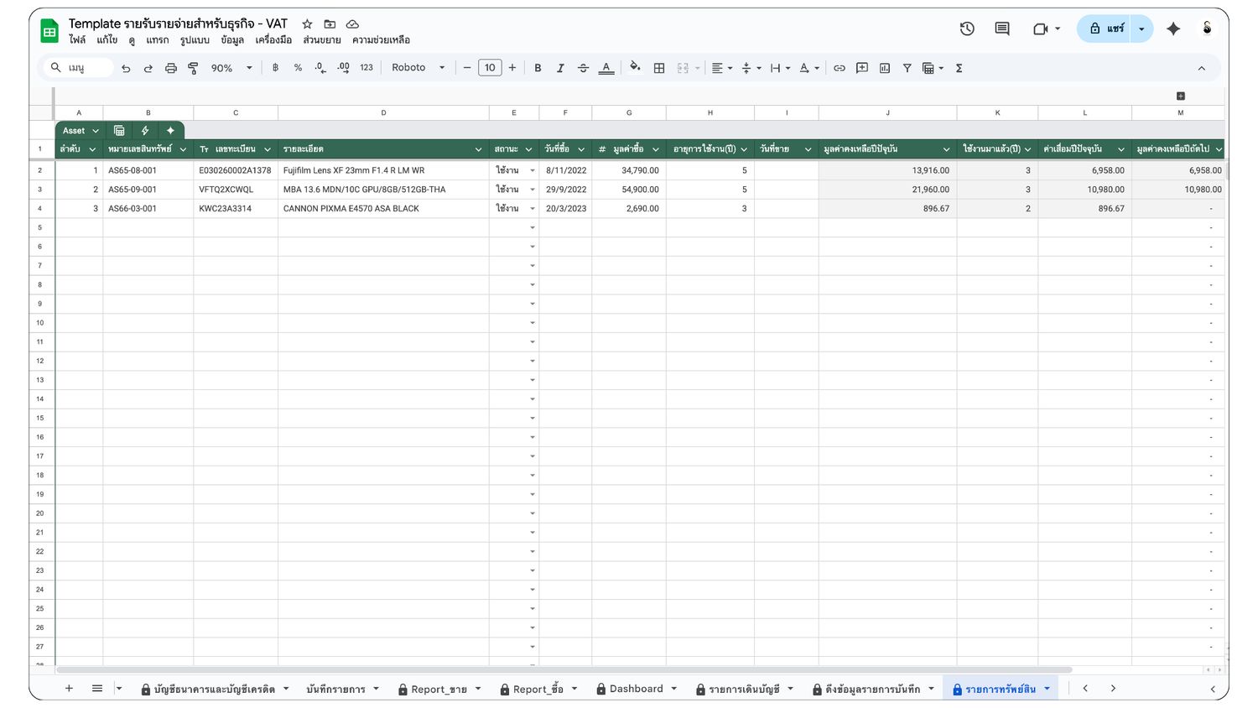Toggle italic formatting
The width and height of the screenshot is (1258, 708).
pos(560,68)
